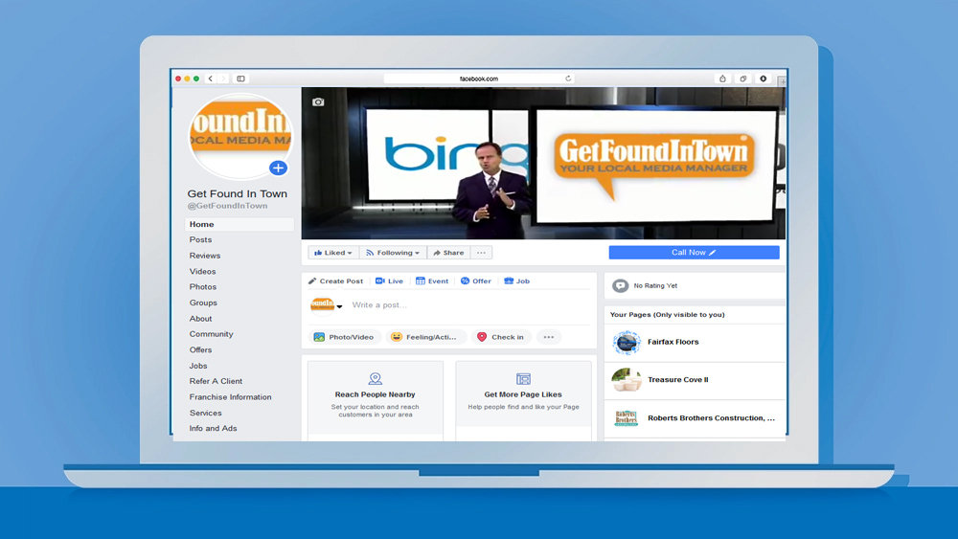Screen dimensions: 958x539
Task: Expand the Liked dropdown
Action: [x=333, y=253]
